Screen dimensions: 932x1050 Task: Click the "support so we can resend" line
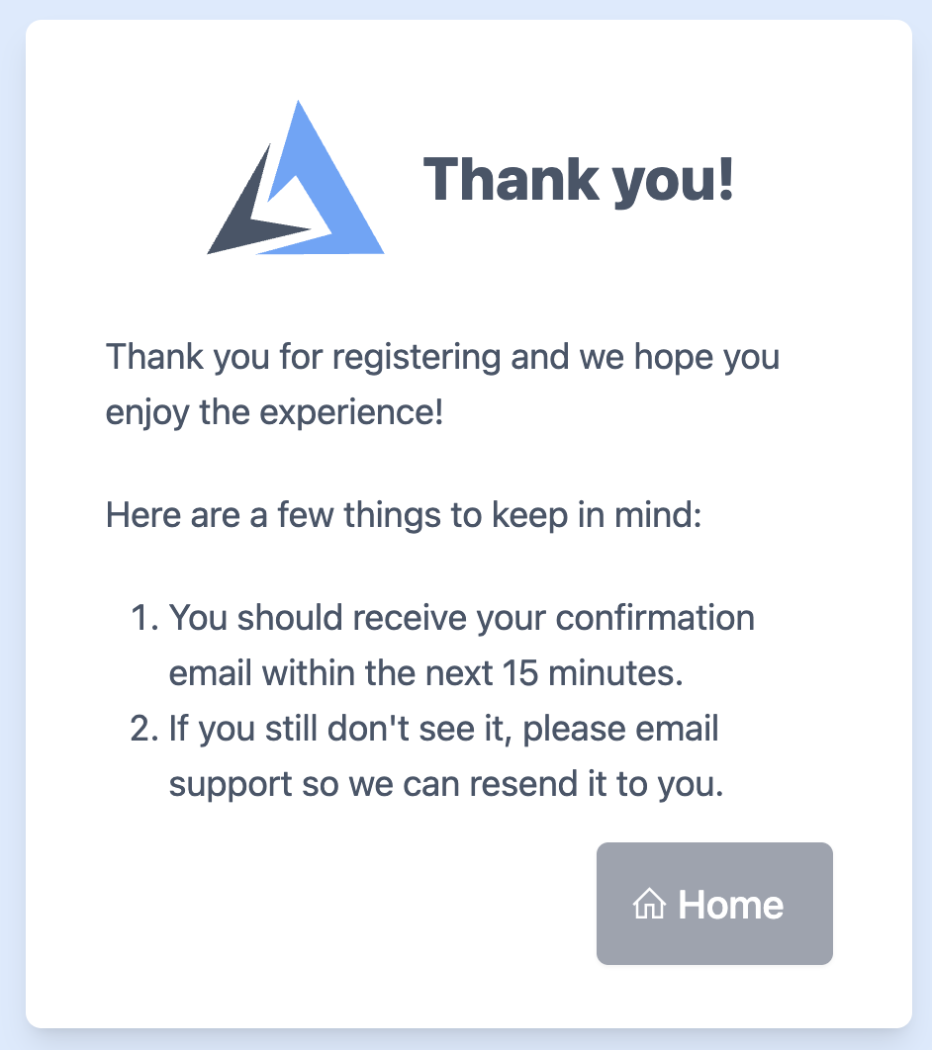tap(446, 785)
